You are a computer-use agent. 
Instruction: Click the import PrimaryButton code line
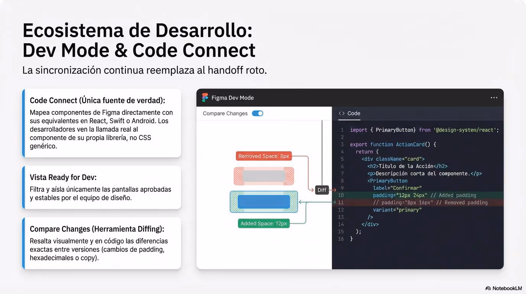tap(424, 130)
